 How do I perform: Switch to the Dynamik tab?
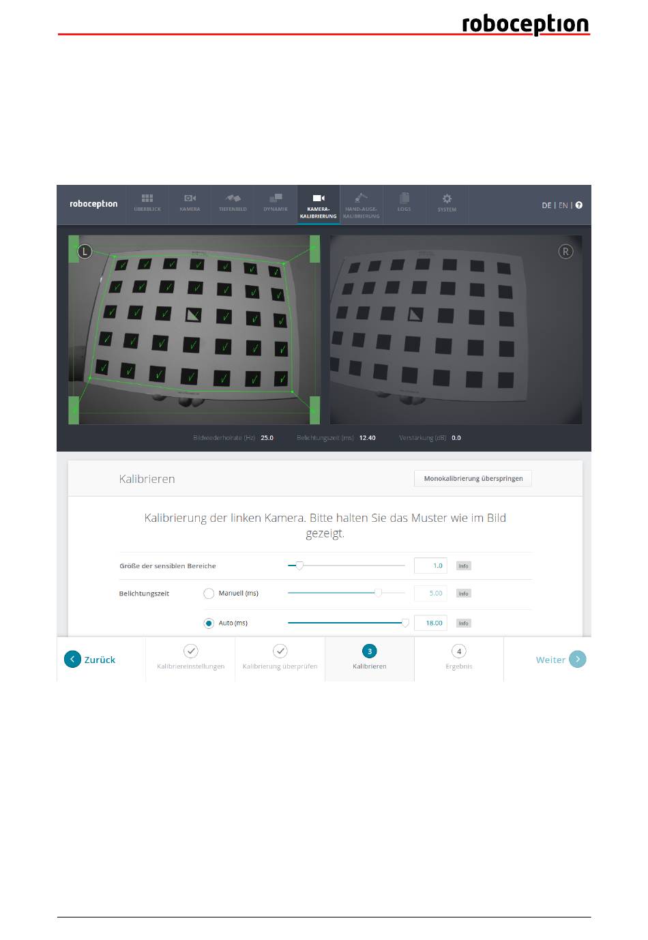[x=276, y=203]
